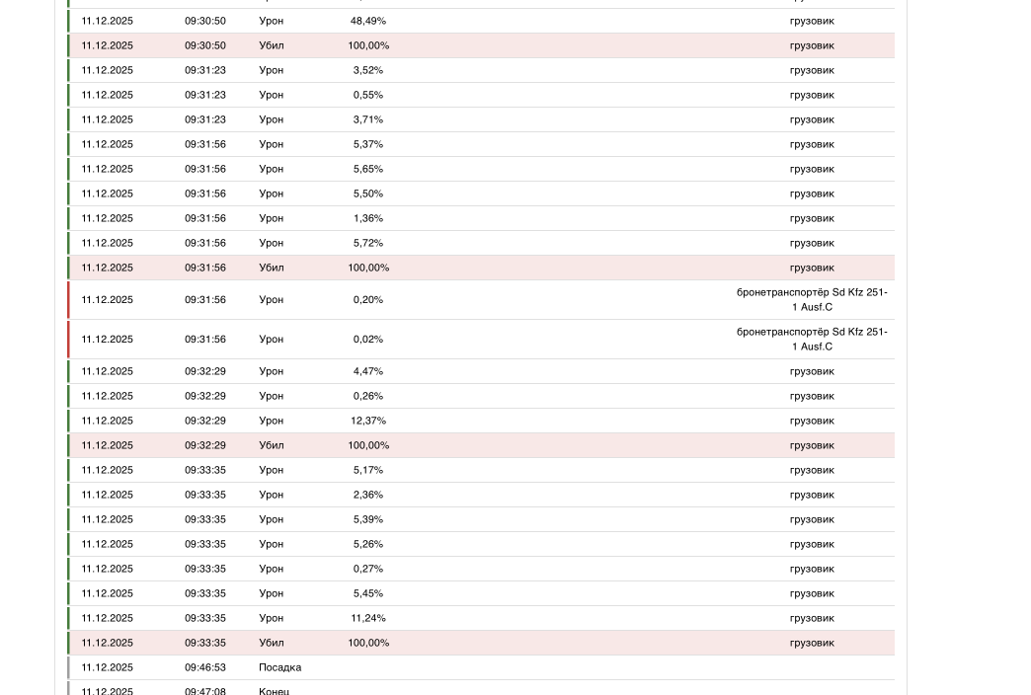Select the Убил row at 09:30:50
The height and width of the screenshot is (695, 1031).
pos(271,45)
